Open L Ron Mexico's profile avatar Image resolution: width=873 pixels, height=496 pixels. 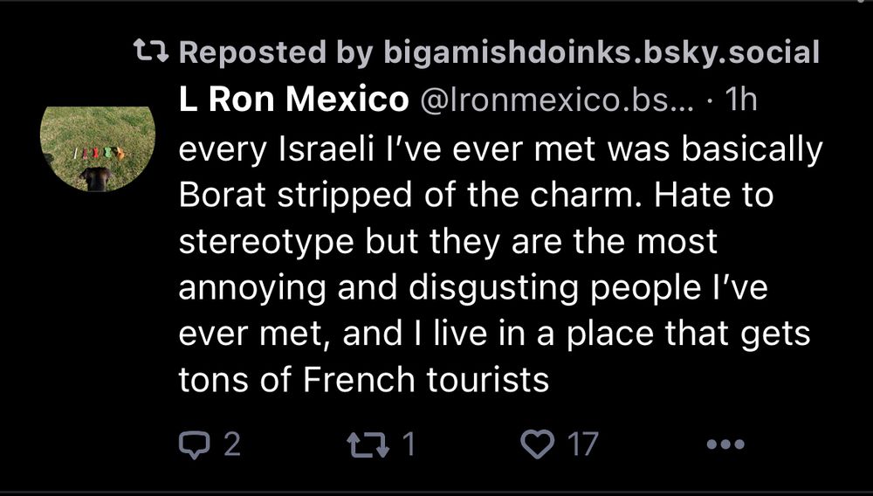[98, 147]
